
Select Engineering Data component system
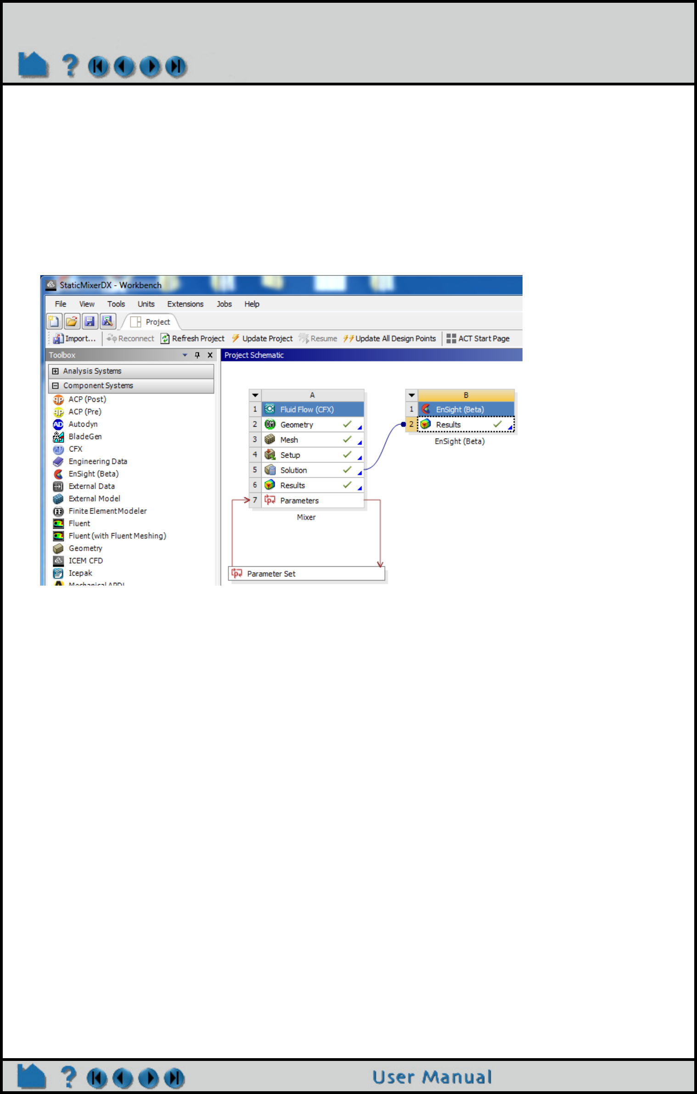(98, 461)
